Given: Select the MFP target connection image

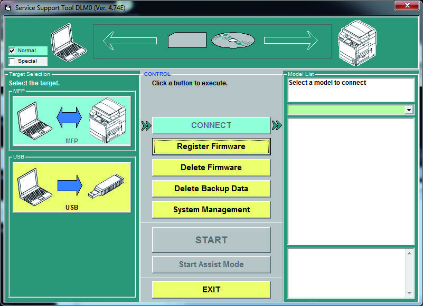Looking at the screenshot, I should pos(72,121).
